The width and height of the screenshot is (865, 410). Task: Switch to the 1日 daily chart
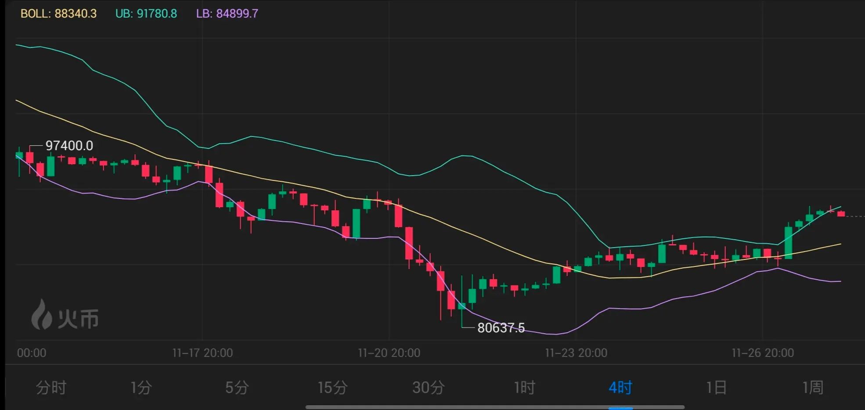(x=717, y=388)
